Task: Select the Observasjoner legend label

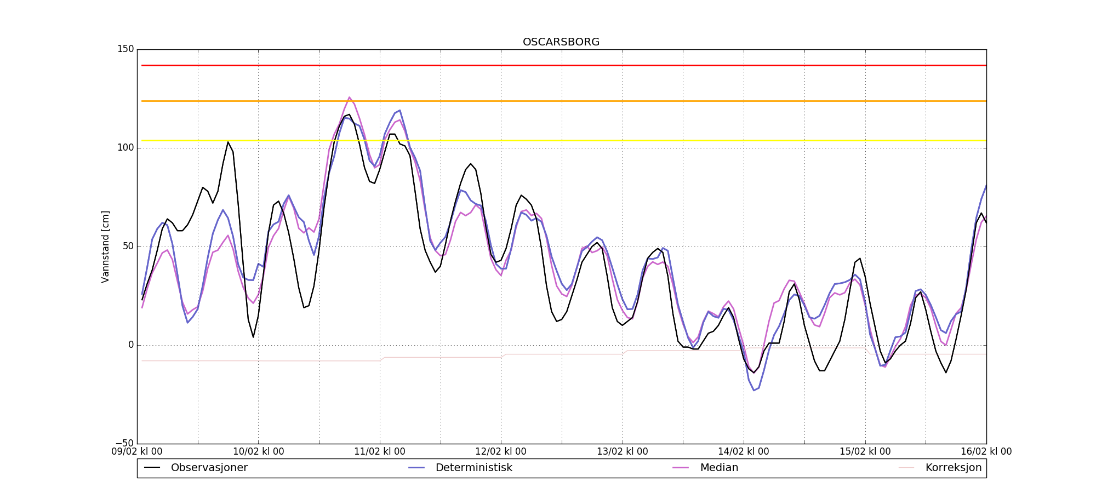Action: [209, 468]
